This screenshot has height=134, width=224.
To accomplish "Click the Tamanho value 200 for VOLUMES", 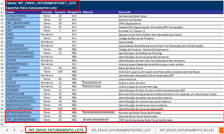I will click(60, 72).
